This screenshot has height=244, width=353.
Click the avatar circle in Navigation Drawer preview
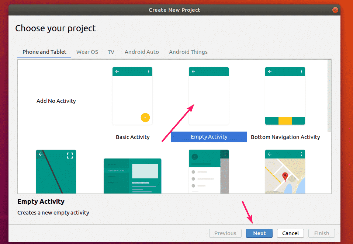pyautogui.click(x=194, y=157)
